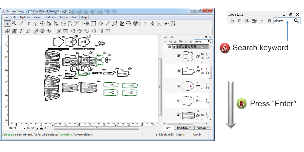304x152 pixels.
Task: Collapse the Self 1 group tree
Action: (x=169, y=47)
